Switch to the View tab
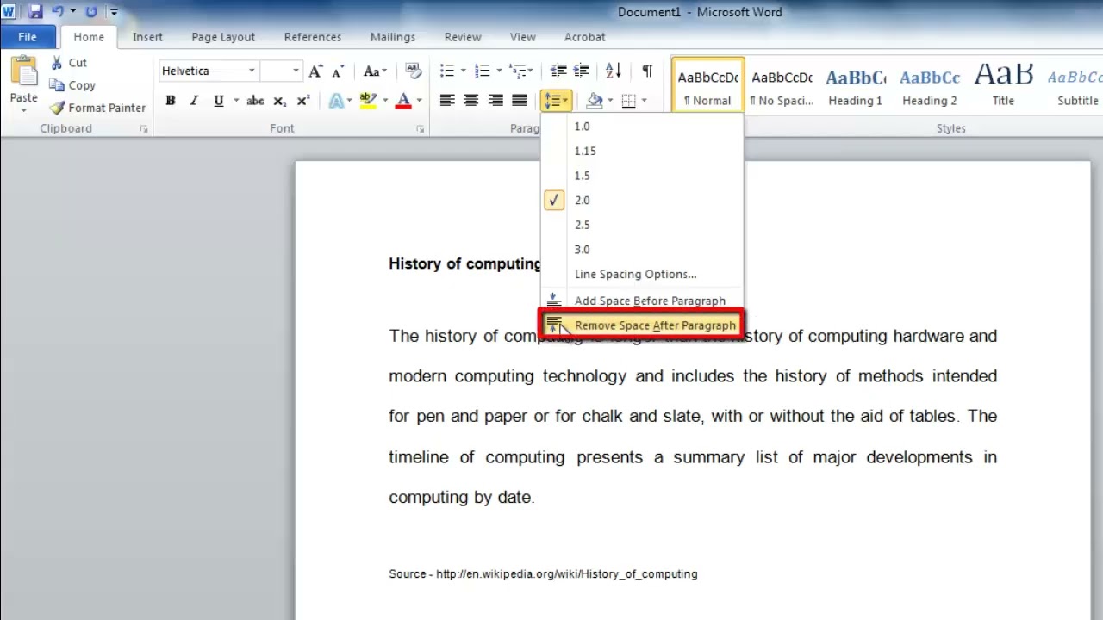The image size is (1103, 620). point(523,37)
